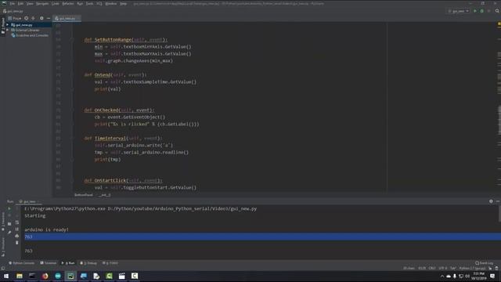Toggle soft-wrap icon in Run console
Screen dimensions: 501x282
(17, 222)
